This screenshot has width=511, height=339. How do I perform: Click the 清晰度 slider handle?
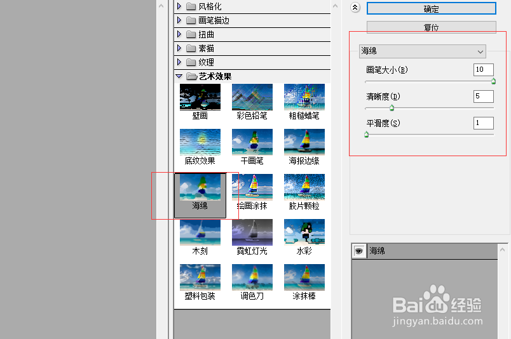click(x=392, y=108)
